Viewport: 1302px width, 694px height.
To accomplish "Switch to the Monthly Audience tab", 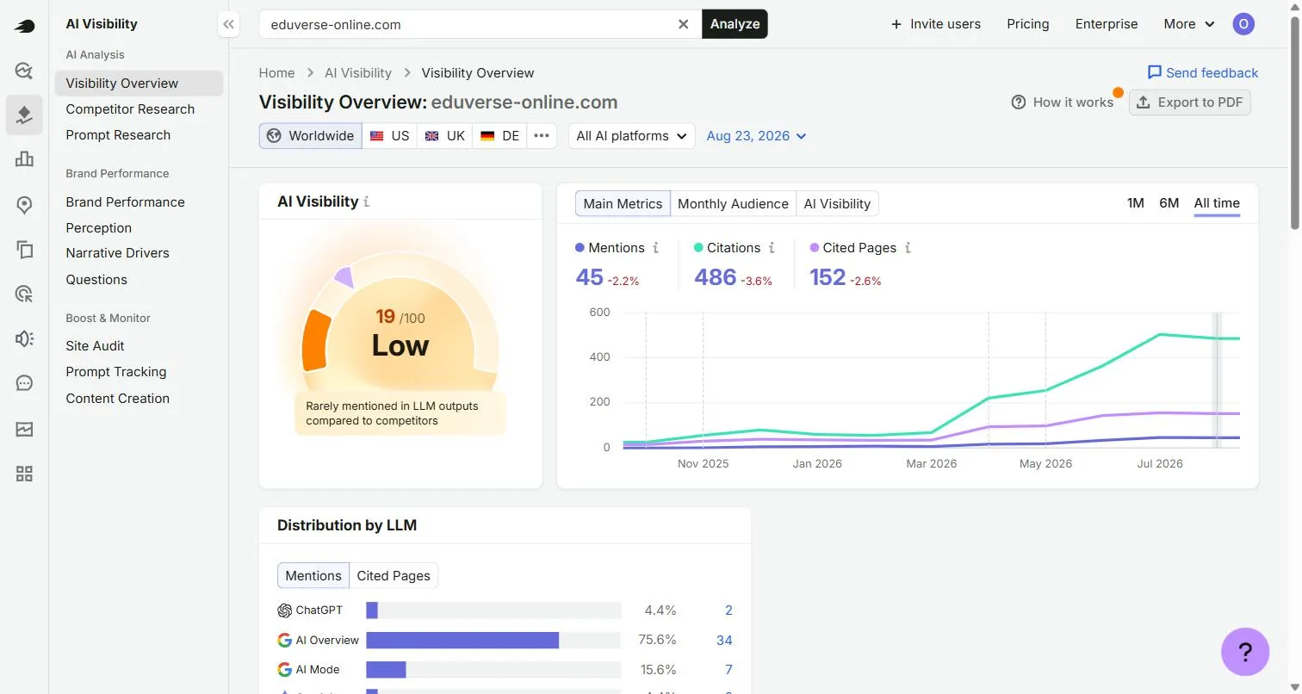I will pyautogui.click(x=733, y=204).
